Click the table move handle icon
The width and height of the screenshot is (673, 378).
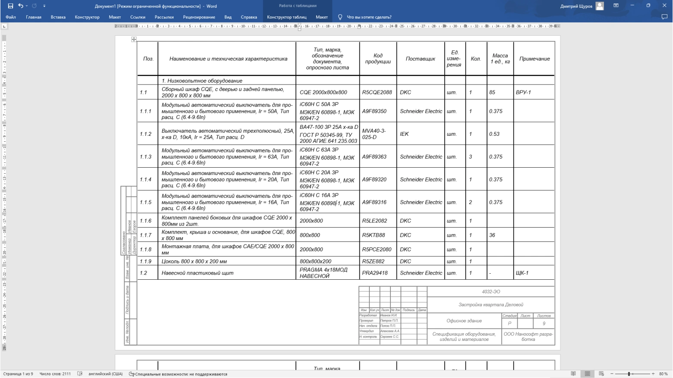tap(134, 39)
